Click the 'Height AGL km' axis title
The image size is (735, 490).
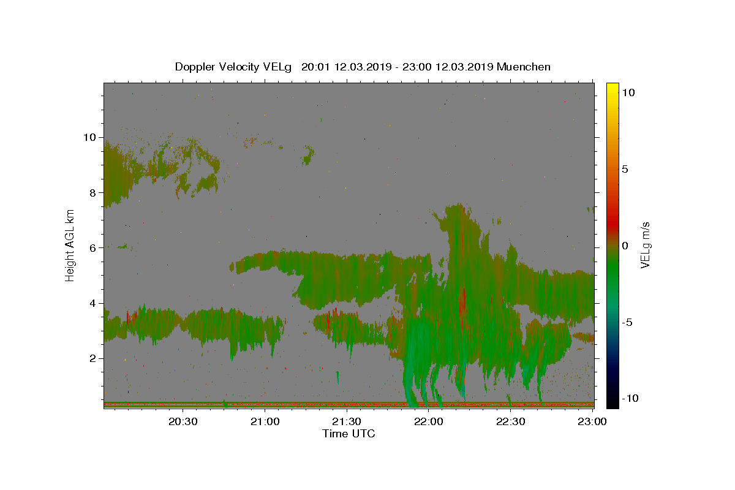pos(70,245)
